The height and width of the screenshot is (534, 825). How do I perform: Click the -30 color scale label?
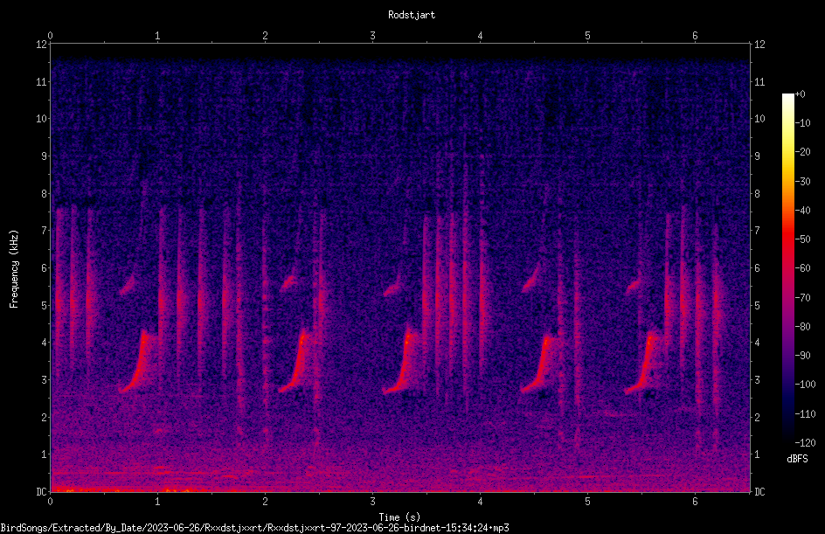[803, 182]
